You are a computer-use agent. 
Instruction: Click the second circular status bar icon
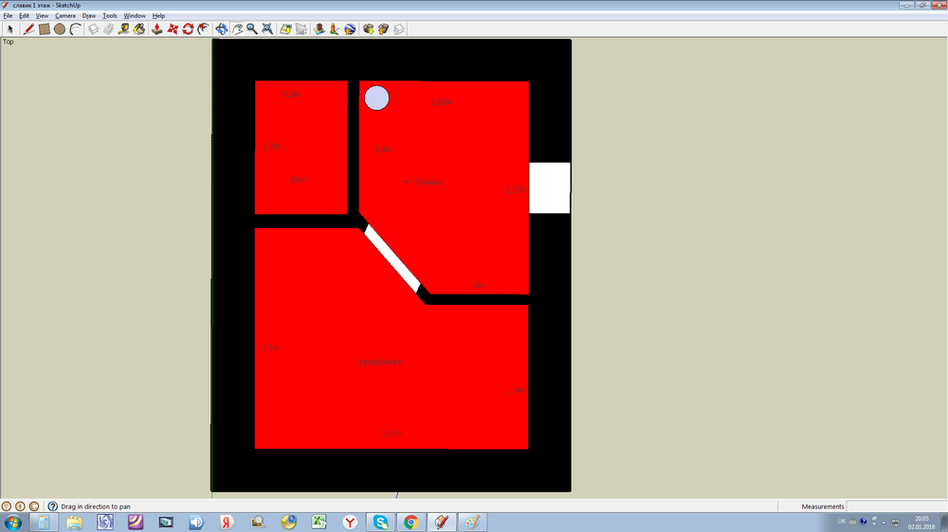[x=20, y=506]
